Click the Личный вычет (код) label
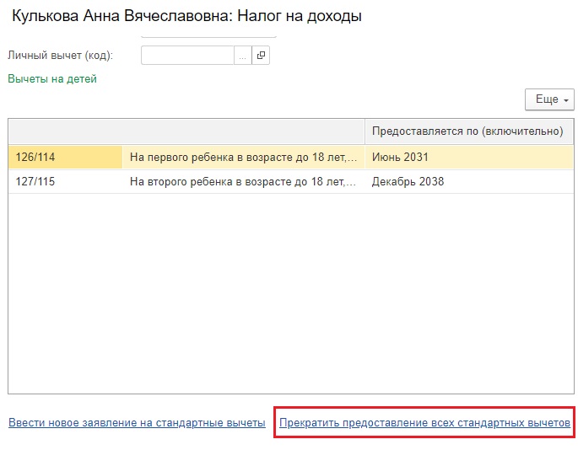This screenshot has width=578, height=450. (x=61, y=56)
